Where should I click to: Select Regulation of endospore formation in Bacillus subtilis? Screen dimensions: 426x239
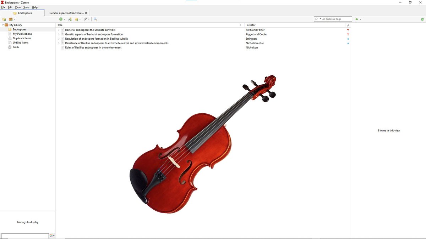[96, 39]
